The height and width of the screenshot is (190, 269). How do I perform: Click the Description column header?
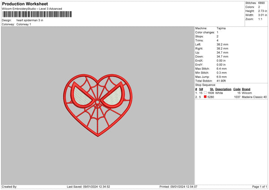(223, 89)
